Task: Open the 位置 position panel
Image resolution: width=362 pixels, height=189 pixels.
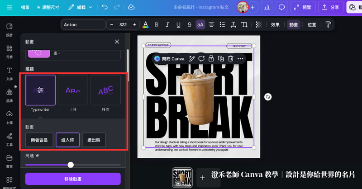Action: (312, 24)
